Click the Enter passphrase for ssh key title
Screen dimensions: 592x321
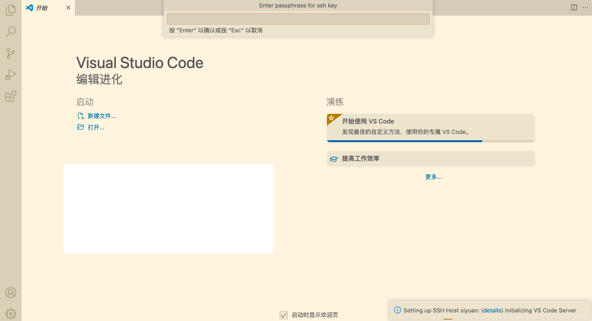[298, 6]
